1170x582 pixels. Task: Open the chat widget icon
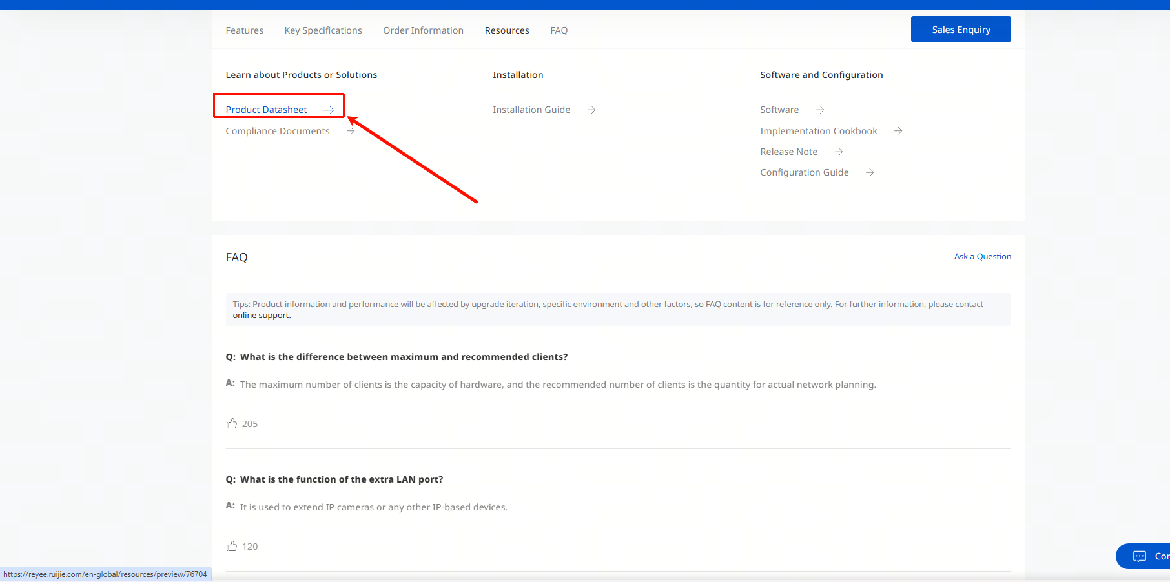(x=1140, y=556)
